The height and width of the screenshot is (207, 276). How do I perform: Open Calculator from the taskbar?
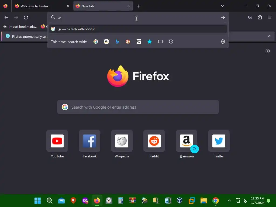click(120, 201)
